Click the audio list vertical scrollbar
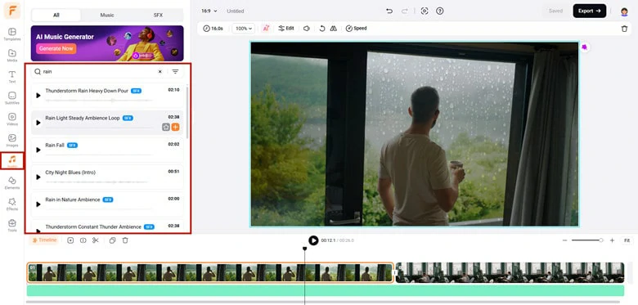Screen dimensions: 638x305 coord(187,112)
